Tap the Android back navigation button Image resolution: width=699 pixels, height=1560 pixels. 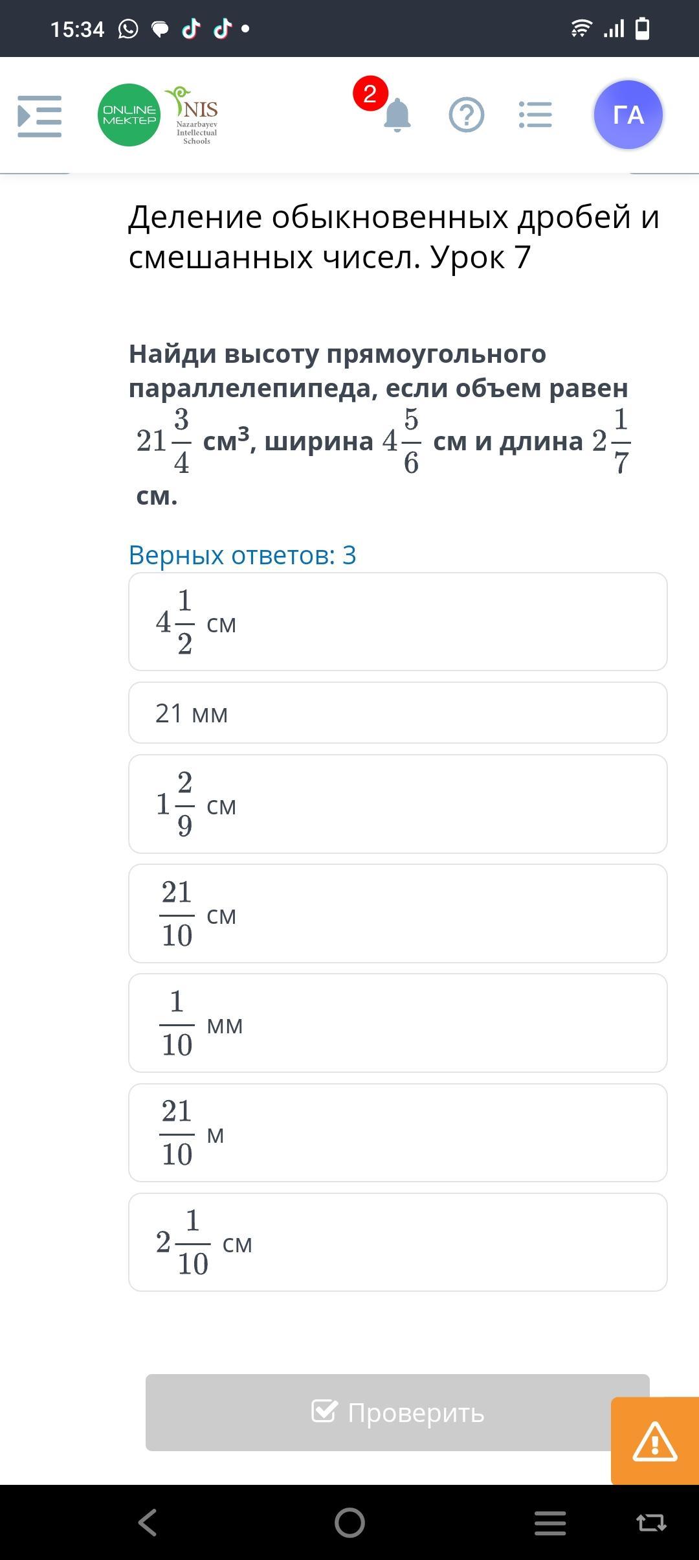[x=148, y=1522]
